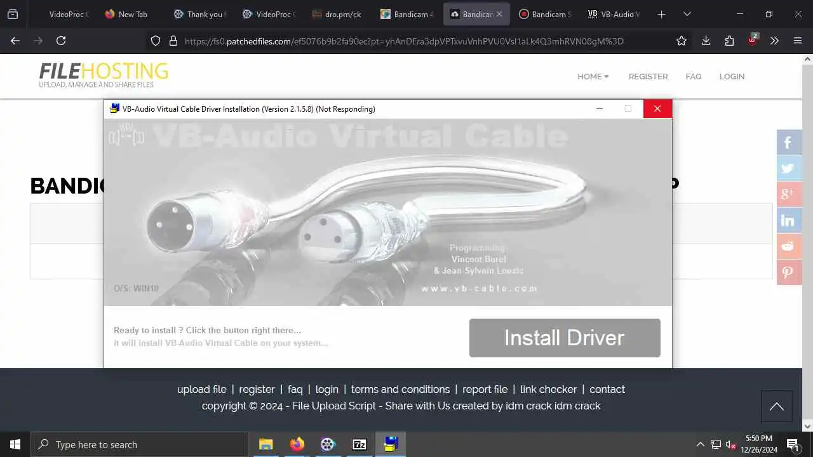This screenshot has height=457, width=813.
Task: Open the LOGIN link in header
Action: click(x=732, y=76)
